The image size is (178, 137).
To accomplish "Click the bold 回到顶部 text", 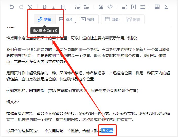I will point(37,90).
